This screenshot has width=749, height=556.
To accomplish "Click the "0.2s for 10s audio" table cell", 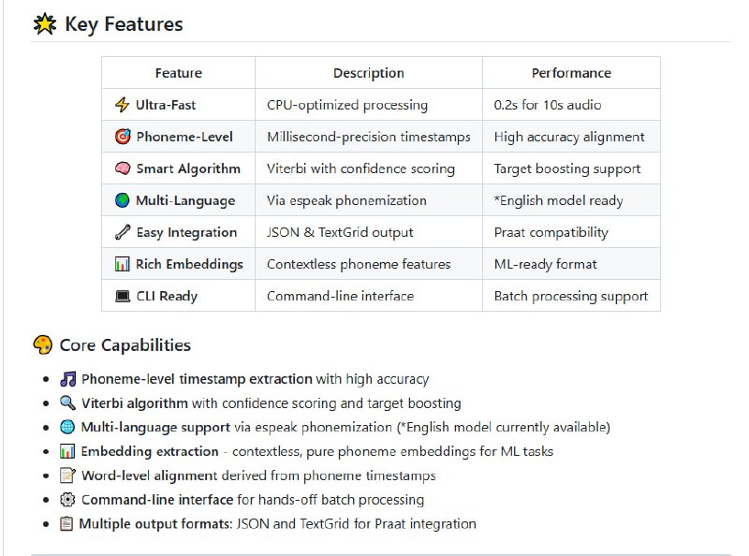I will click(548, 105).
